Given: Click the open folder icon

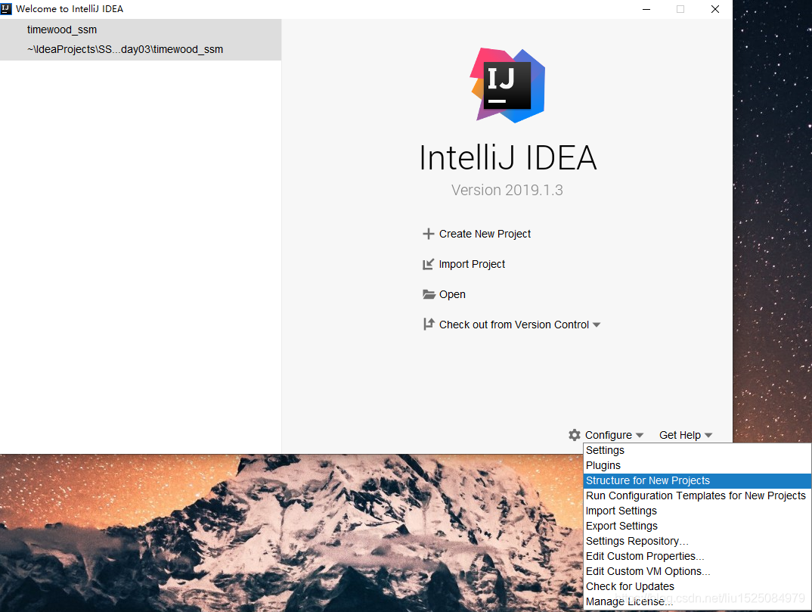Looking at the screenshot, I should coord(429,294).
